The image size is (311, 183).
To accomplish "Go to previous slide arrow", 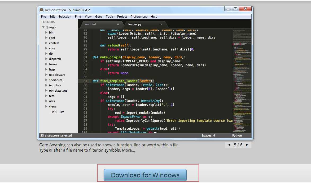I will 229,145.
